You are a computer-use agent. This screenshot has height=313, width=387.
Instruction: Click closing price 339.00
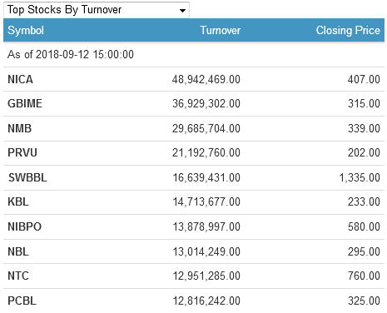364,128
